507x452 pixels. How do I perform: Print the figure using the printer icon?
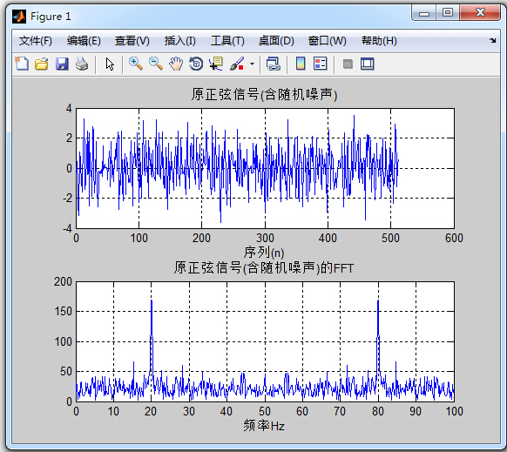pos(82,64)
